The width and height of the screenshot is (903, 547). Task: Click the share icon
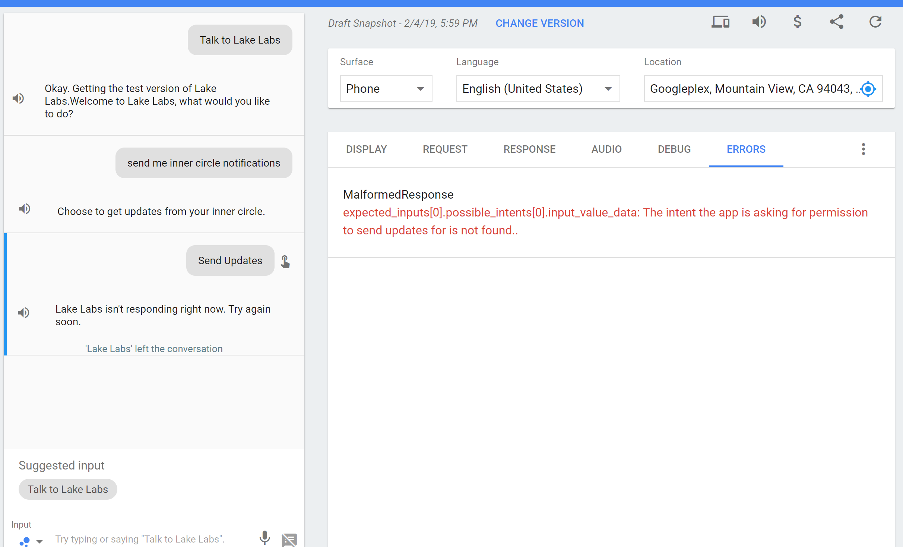pos(836,22)
